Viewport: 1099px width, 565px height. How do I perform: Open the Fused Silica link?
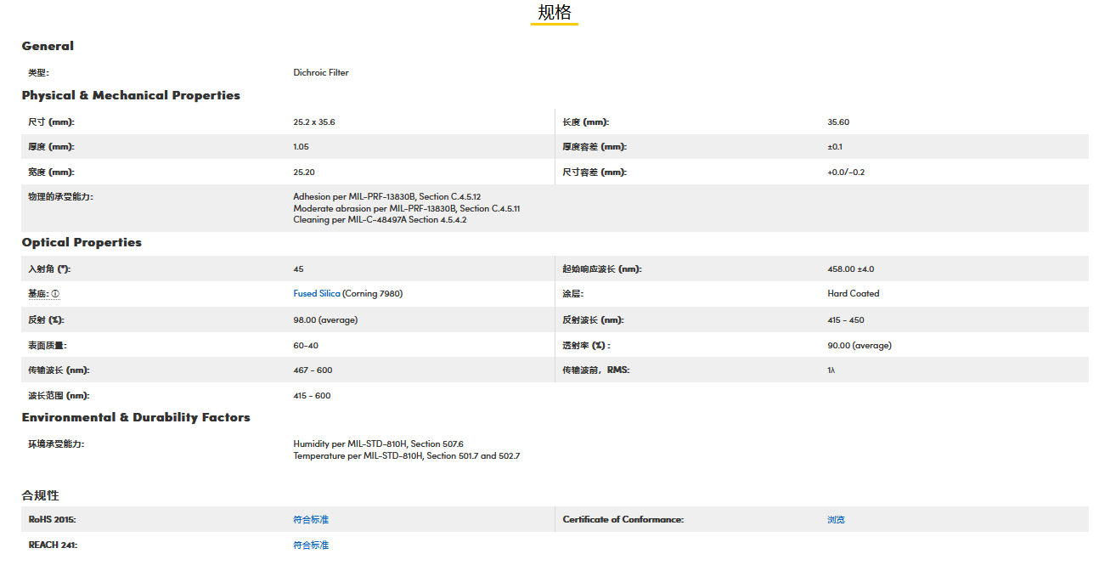pos(317,294)
